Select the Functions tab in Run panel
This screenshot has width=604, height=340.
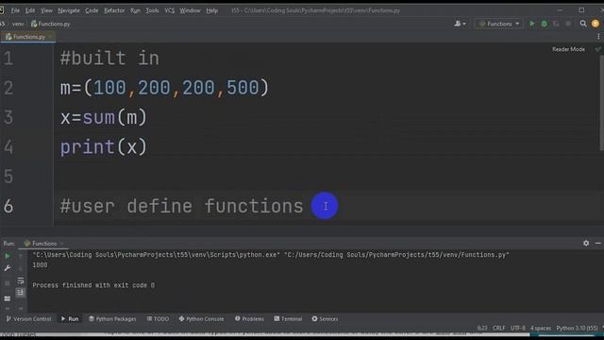click(42, 244)
